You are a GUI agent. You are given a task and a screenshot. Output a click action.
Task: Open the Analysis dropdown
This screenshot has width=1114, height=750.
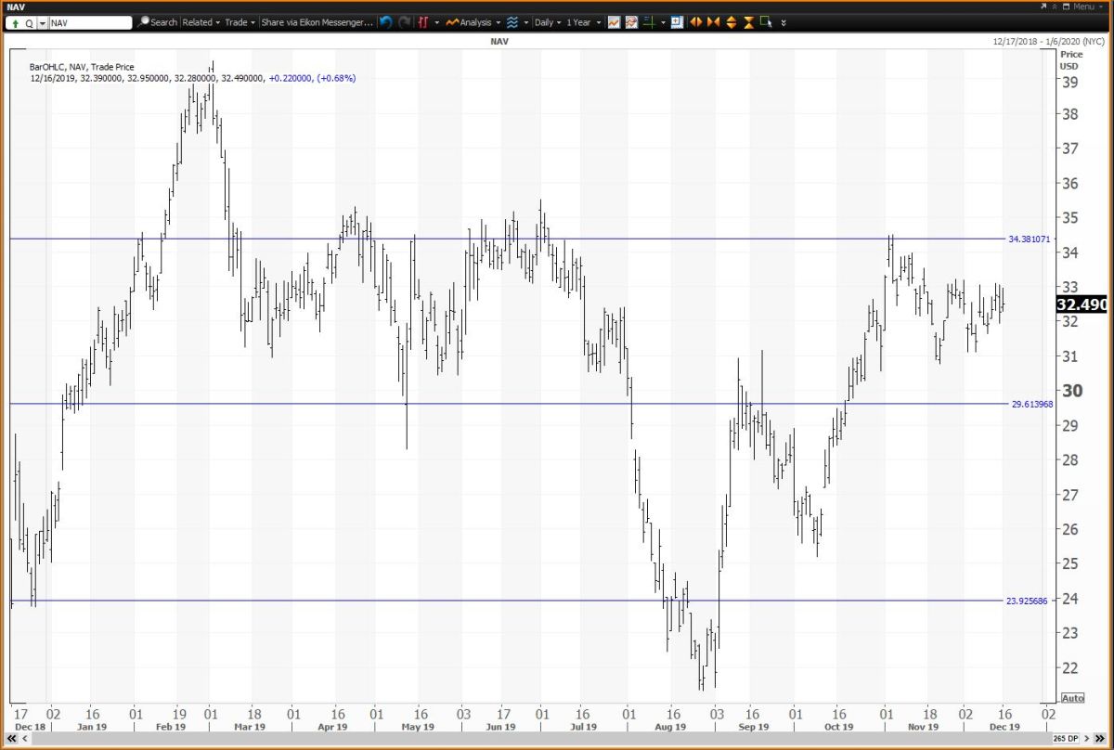point(473,22)
